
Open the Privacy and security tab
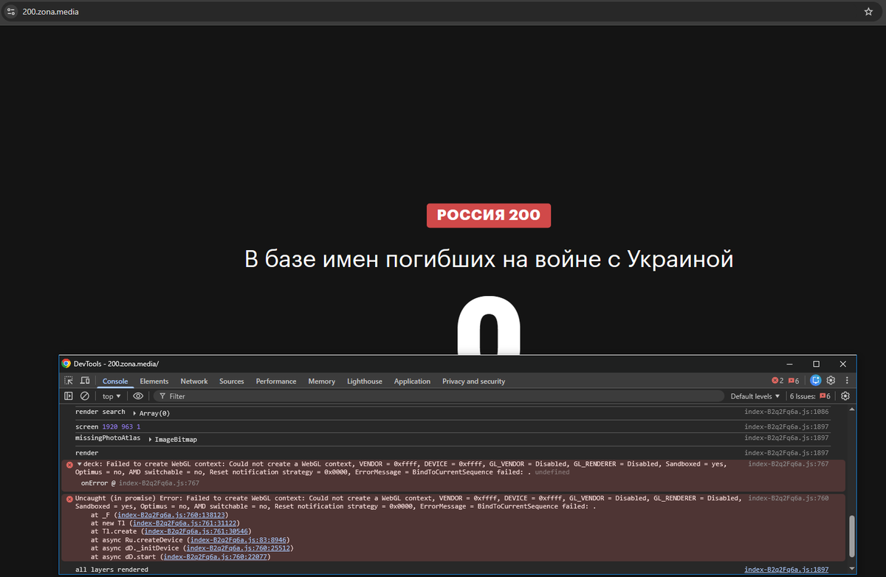[473, 381]
